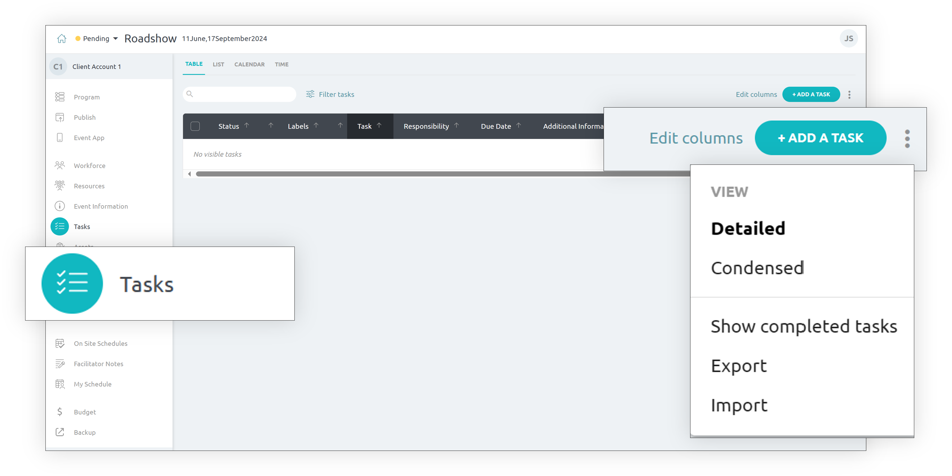This screenshot has height=476, width=952.
Task: Select the C1 Client Account 1 entry
Action: [x=110, y=67]
